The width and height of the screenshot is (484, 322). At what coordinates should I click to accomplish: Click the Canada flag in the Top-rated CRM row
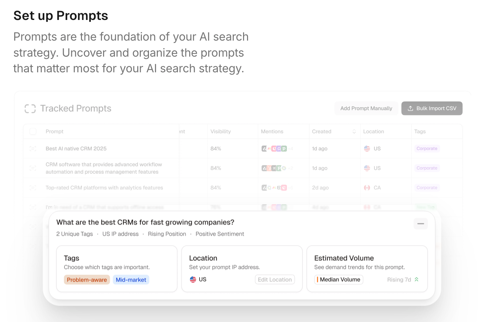[367, 188]
